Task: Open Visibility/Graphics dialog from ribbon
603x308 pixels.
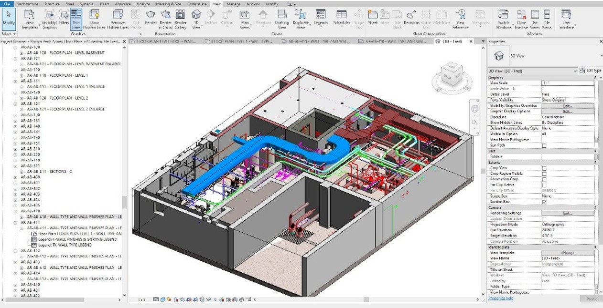Action: coord(49,19)
